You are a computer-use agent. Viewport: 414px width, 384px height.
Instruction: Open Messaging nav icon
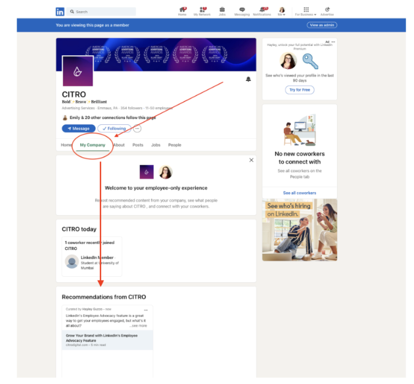coord(242,11)
